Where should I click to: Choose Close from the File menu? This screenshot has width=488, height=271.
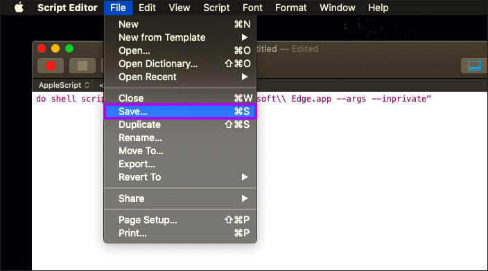click(180, 98)
